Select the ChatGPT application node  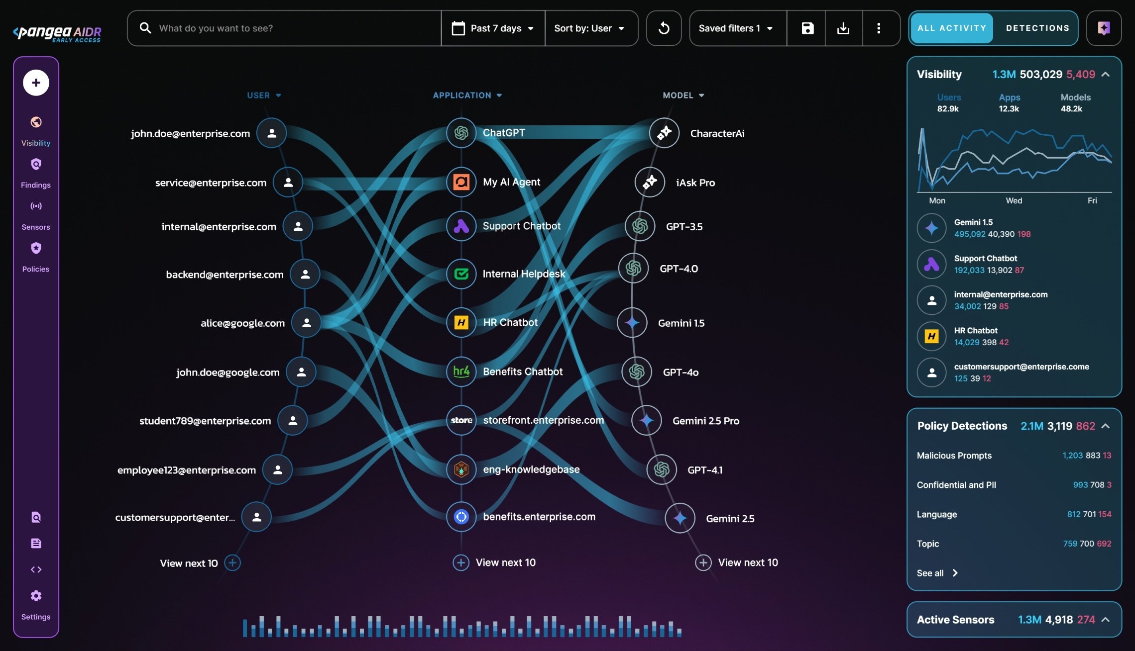tap(461, 133)
